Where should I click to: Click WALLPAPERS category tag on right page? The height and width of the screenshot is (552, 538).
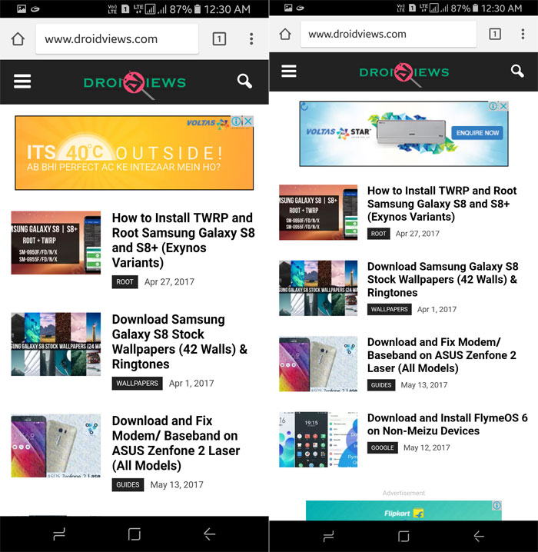click(x=389, y=309)
